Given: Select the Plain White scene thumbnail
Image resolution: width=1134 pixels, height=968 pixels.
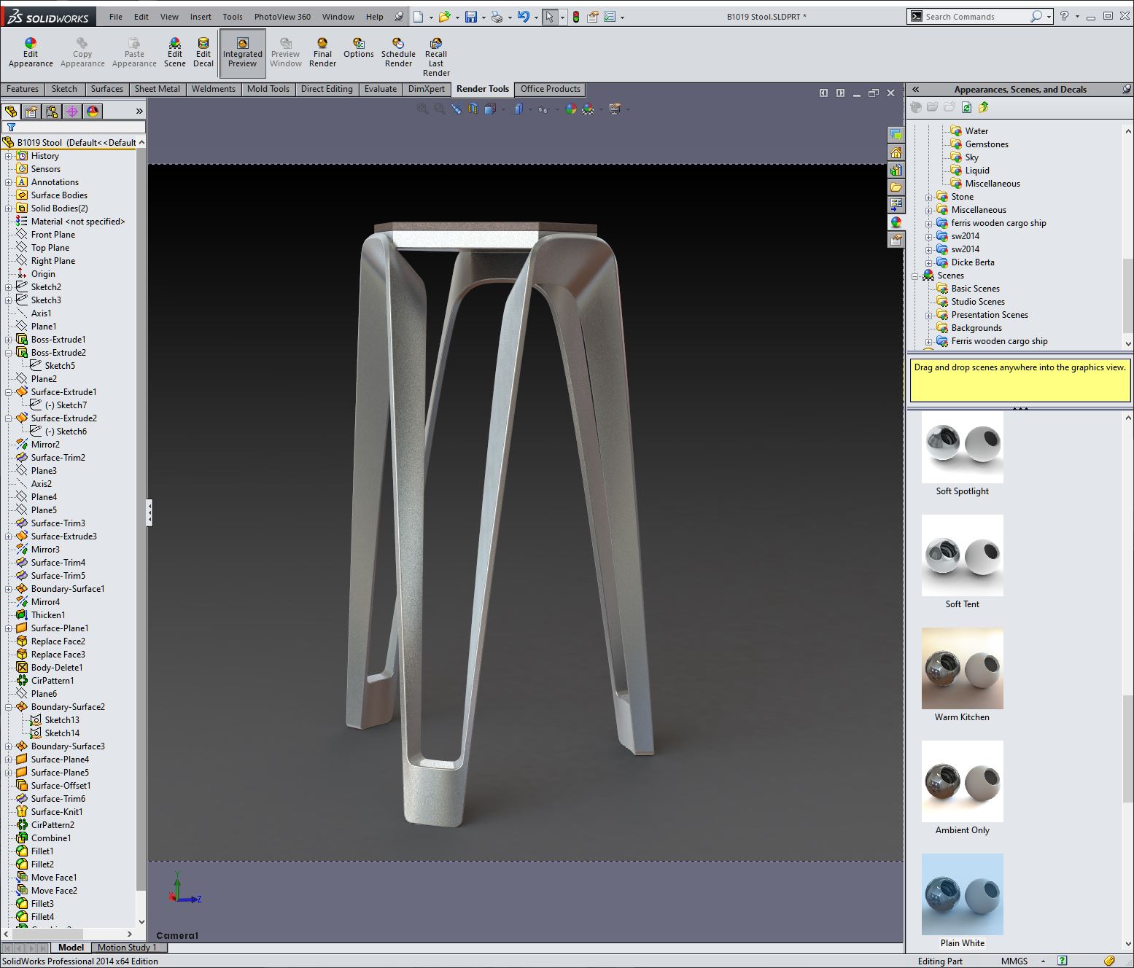Looking at the screenshot, I should (963, 894).
